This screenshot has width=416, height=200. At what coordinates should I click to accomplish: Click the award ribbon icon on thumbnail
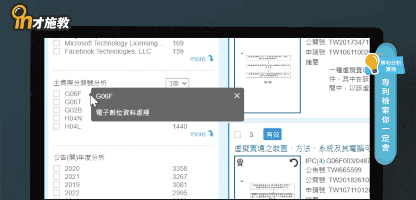coord(240,163)
